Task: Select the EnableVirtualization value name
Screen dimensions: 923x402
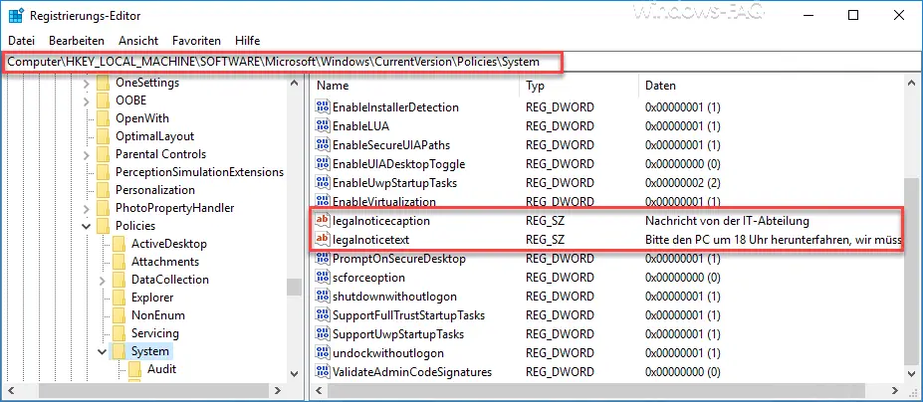Action: (383, 201)
